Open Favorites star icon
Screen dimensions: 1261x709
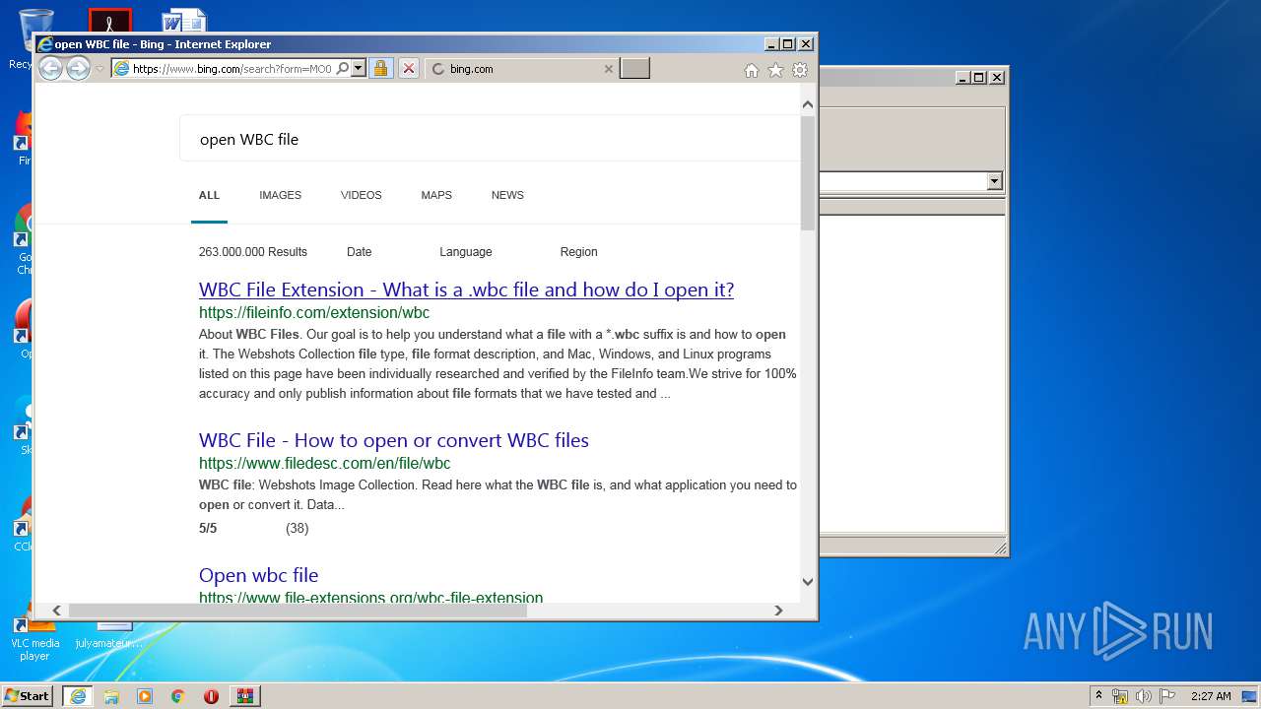click(775, 70)
